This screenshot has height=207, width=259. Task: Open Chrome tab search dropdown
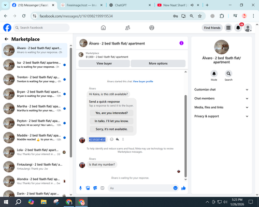[5, 5]
